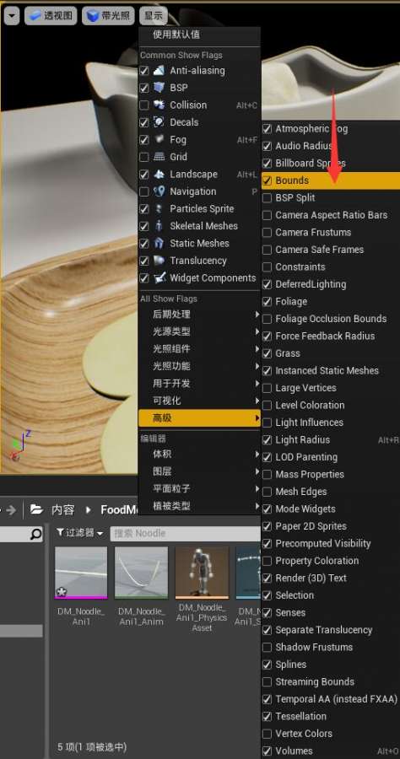This screenshot has height=759, width=400.
Task: Click the icon on 透视图 button
Action: pos(35,15)
